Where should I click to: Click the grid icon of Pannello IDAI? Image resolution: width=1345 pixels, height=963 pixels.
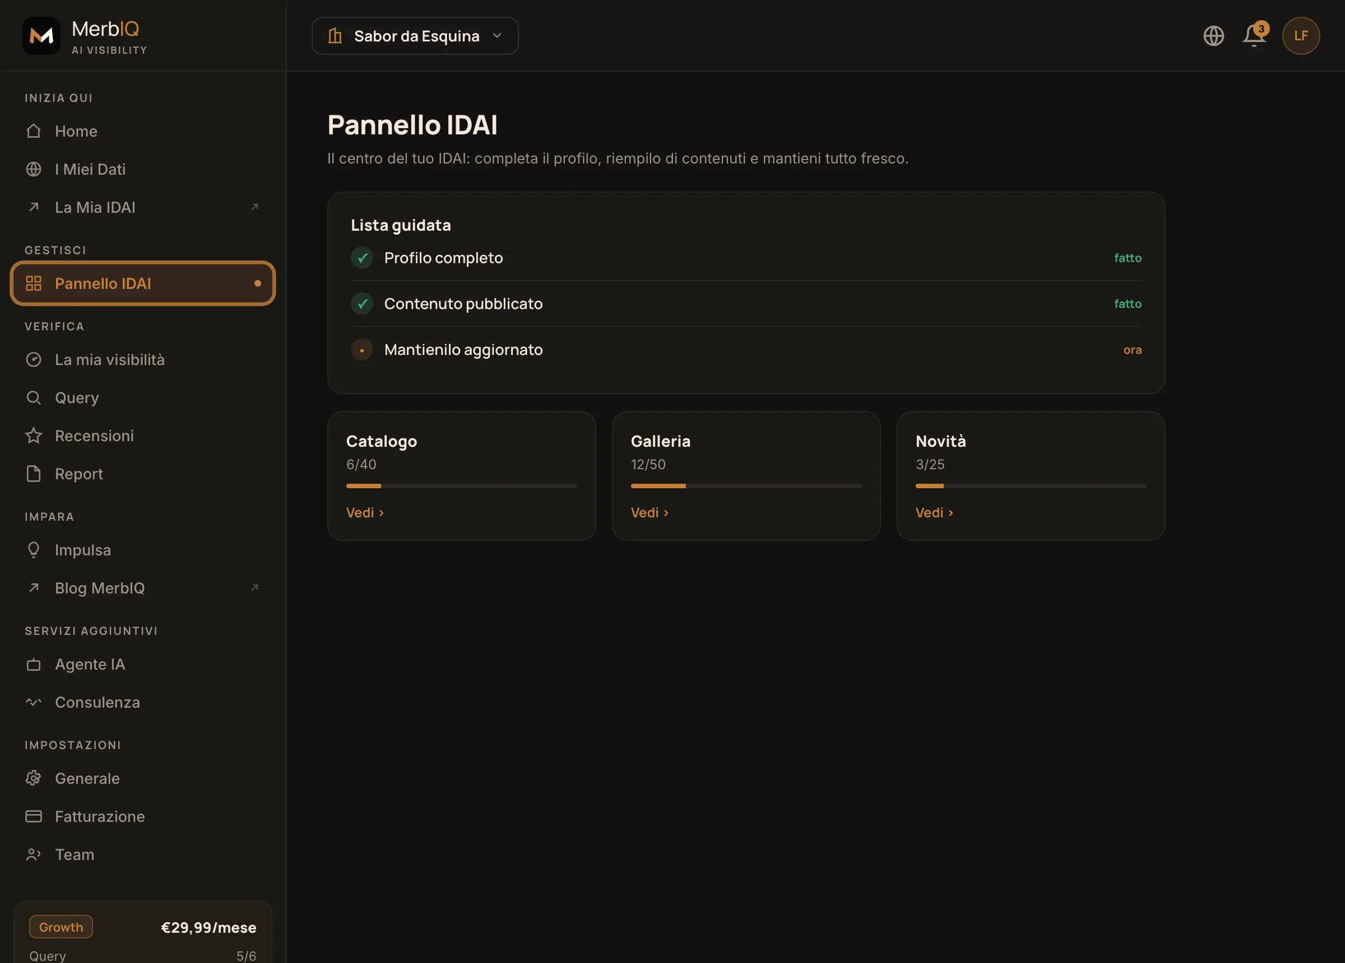(34, 283)
